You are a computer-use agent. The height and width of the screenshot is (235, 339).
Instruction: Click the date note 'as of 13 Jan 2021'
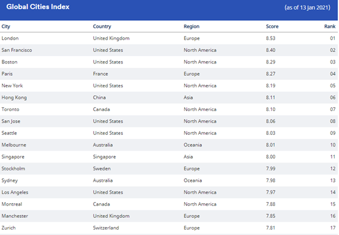click(307, 7)
